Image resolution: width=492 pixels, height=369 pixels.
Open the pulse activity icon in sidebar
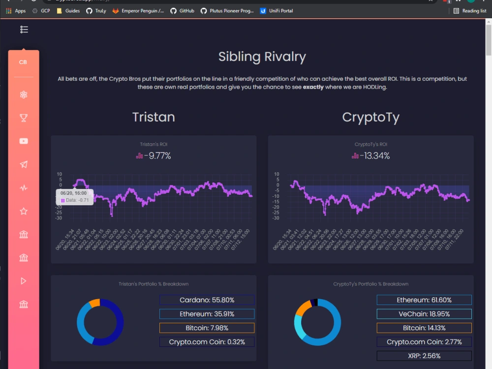click(24, 188)
